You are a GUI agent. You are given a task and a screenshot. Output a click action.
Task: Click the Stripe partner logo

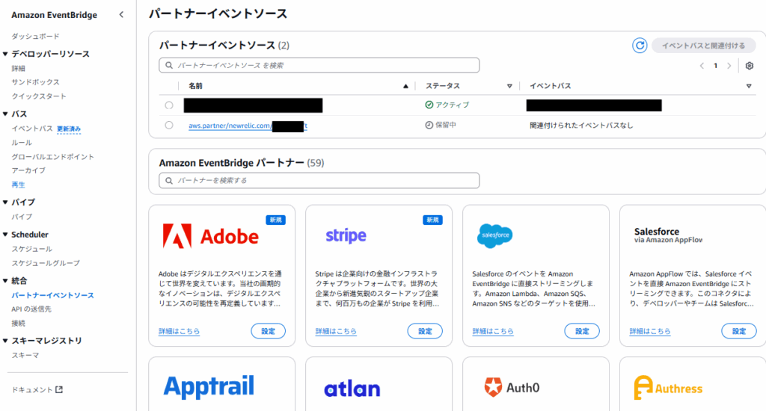pos(346,235)
